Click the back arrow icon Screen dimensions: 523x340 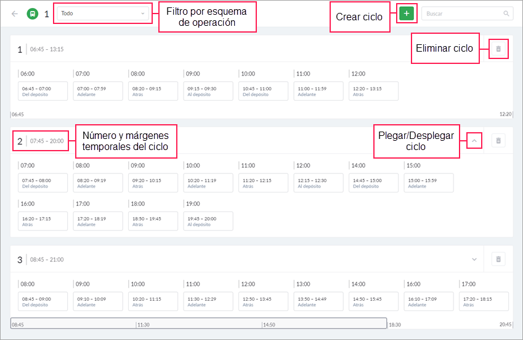click(x=15, y=13)
